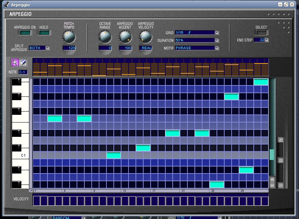Viewport: 299px width, 219px height.
Task: Click timeline marker 21
Action: (183, 191)
